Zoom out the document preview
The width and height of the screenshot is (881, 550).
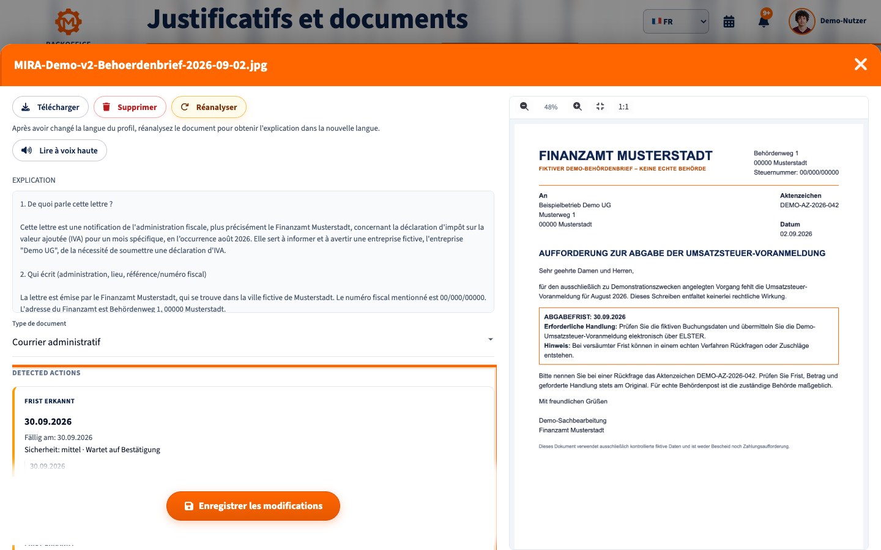[524, 106]
